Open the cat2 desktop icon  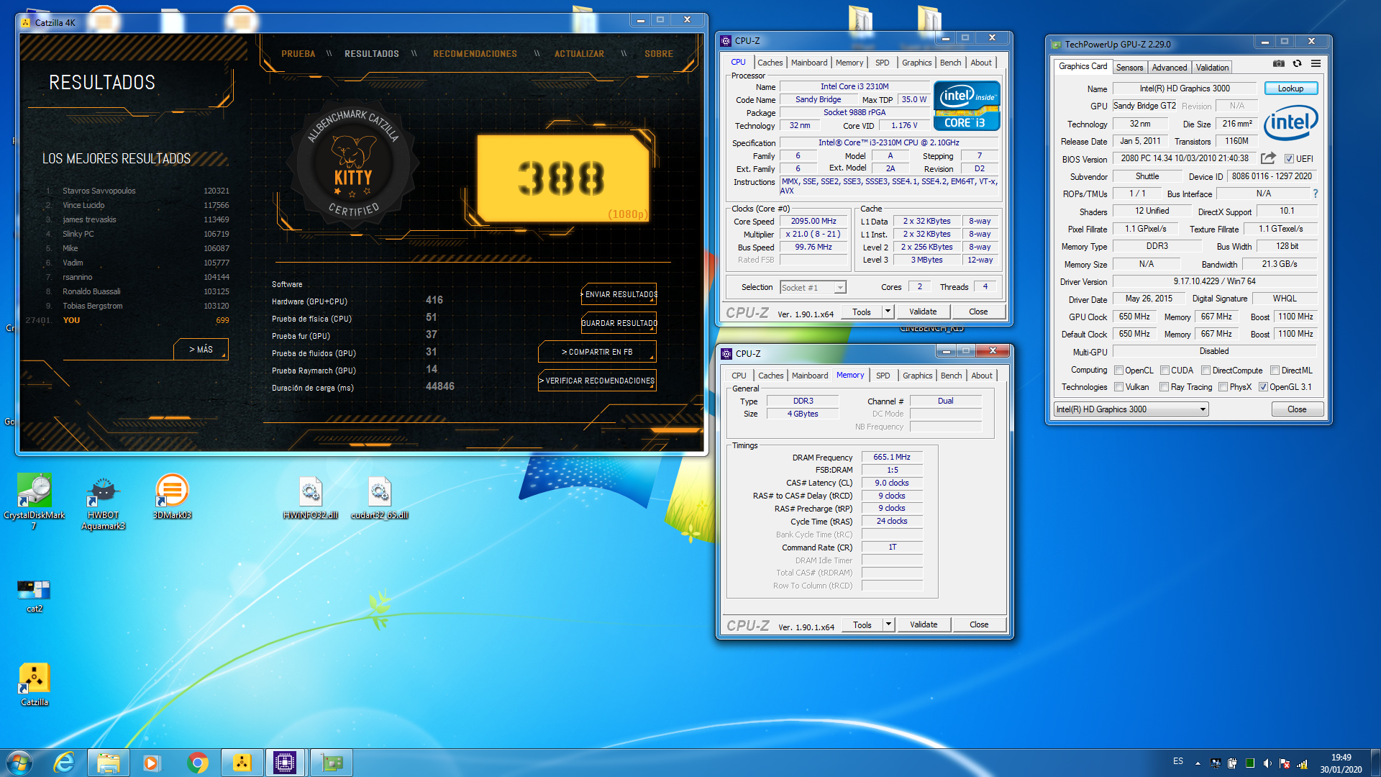34,596
